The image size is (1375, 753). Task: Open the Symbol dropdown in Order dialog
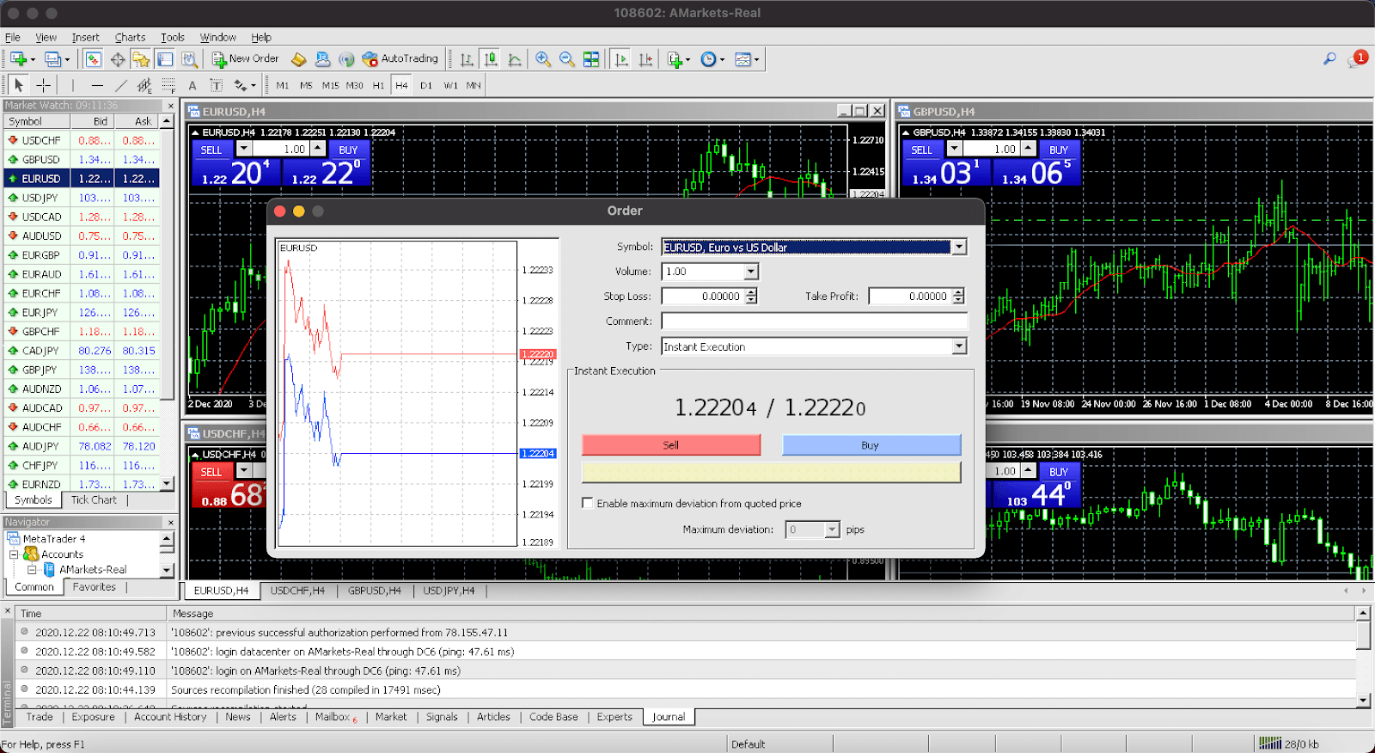click(959, 248)
